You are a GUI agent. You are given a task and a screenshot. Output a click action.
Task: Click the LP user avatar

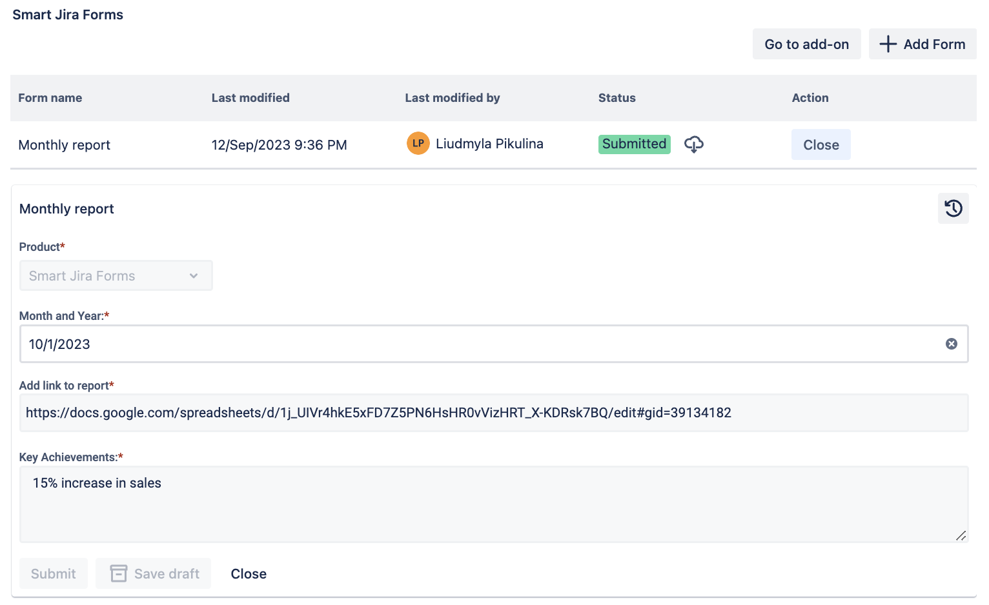point(418,143)
